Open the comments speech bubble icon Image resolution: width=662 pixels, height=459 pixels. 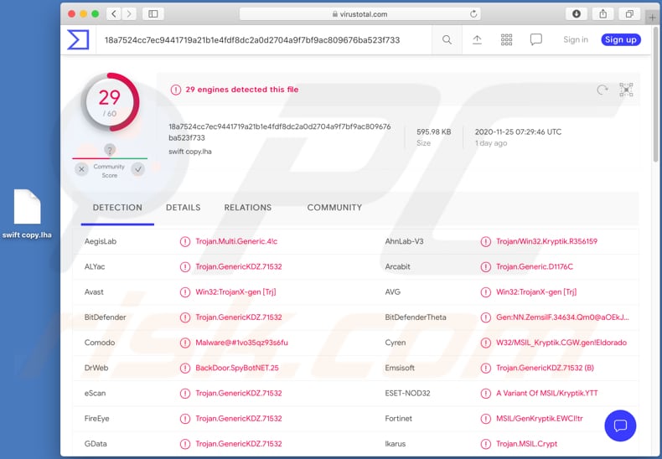point(535,39)
